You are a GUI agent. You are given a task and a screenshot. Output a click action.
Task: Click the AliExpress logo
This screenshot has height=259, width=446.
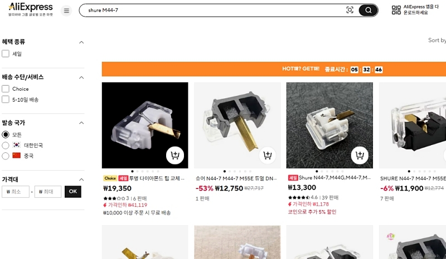[31, 9]
